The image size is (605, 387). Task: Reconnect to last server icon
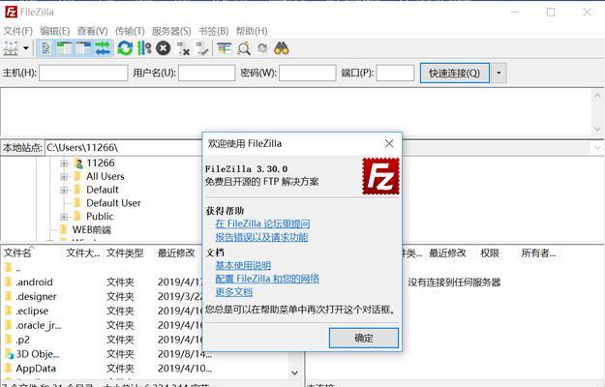[x=201, y=48]
